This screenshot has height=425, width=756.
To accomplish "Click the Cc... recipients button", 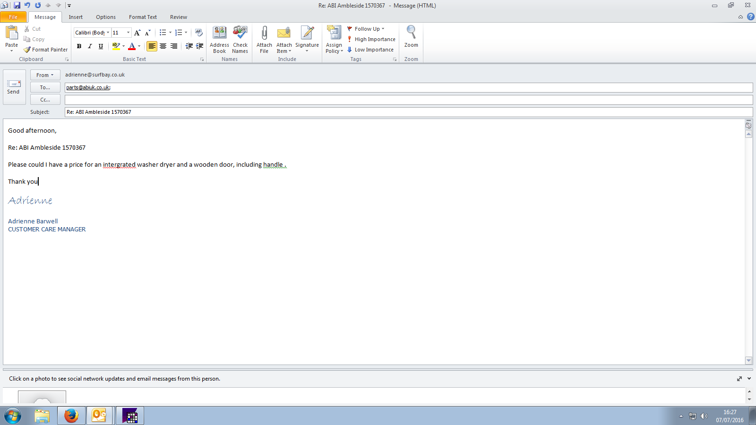I will click(x=45, y=100).
